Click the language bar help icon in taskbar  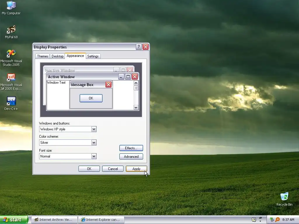[254, 220]
